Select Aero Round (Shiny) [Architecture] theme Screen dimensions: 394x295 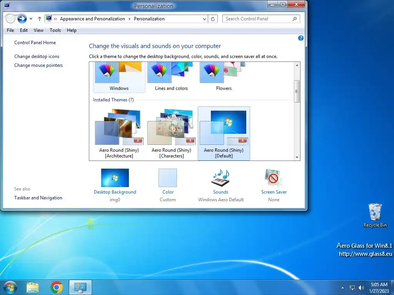(x=119, y=133)
